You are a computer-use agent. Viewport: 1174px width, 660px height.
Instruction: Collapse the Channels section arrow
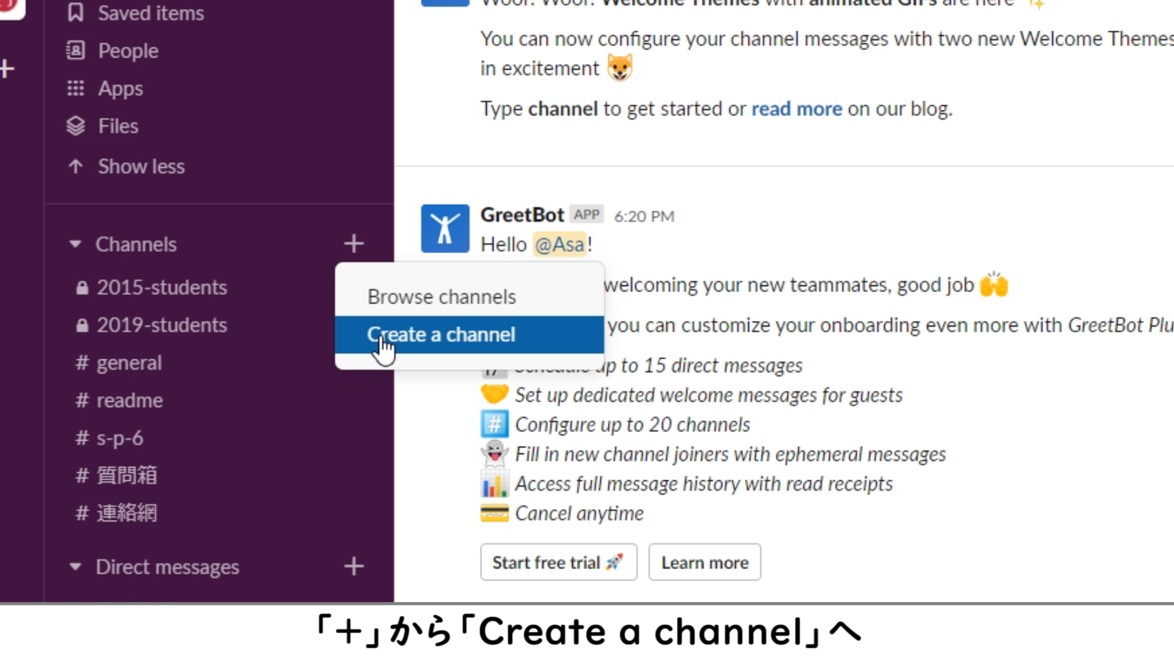click(75, 244)
